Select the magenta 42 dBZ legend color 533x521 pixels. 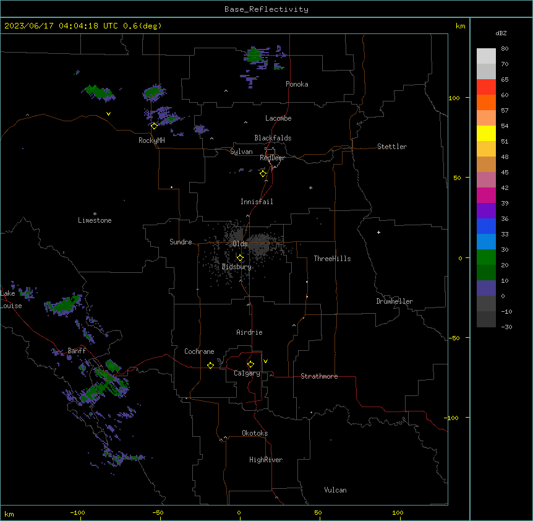(x=486, y=195)
